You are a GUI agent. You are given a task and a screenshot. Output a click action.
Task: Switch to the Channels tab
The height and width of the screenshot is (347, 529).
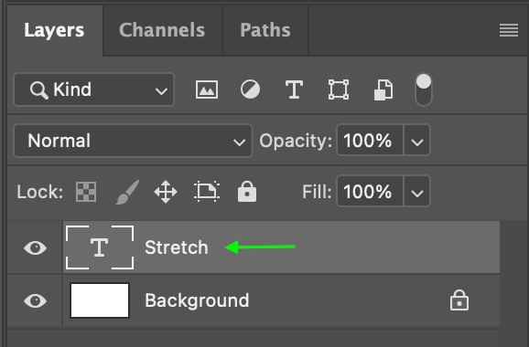coord(162,30)
